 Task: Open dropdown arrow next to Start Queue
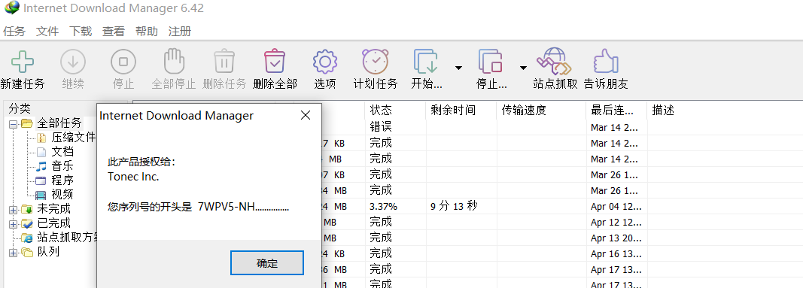(458, 68)
